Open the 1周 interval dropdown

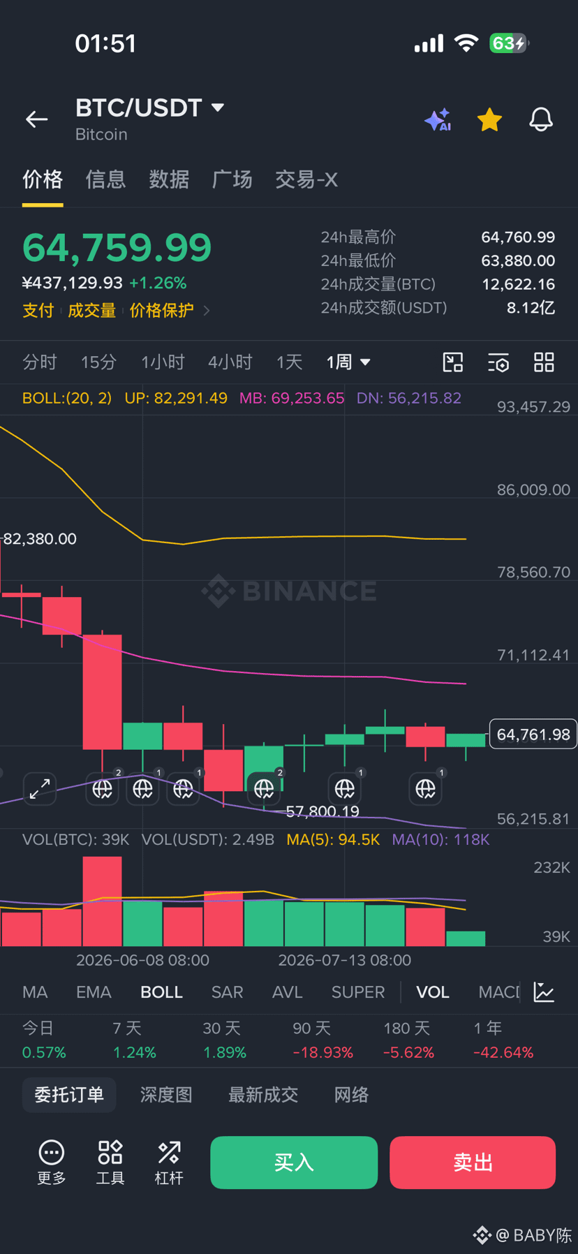(x=348, y=362)
